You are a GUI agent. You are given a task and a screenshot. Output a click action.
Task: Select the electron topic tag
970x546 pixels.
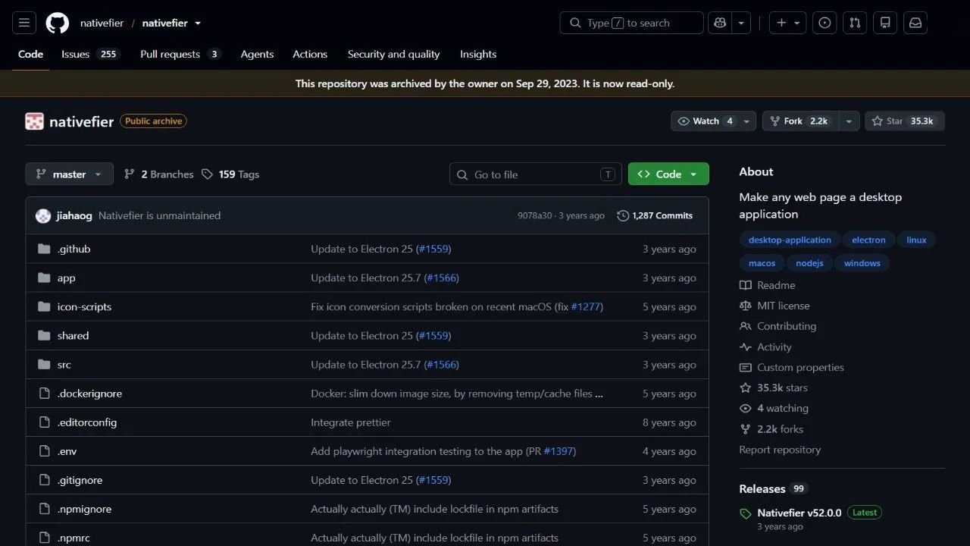point(868,240)
